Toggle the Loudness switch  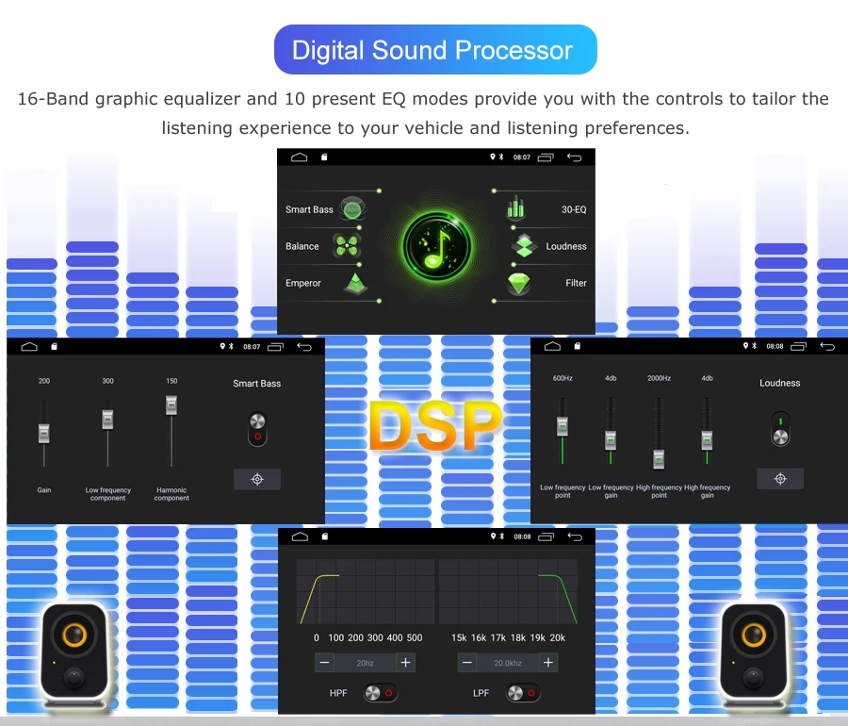tap(780, 428)
